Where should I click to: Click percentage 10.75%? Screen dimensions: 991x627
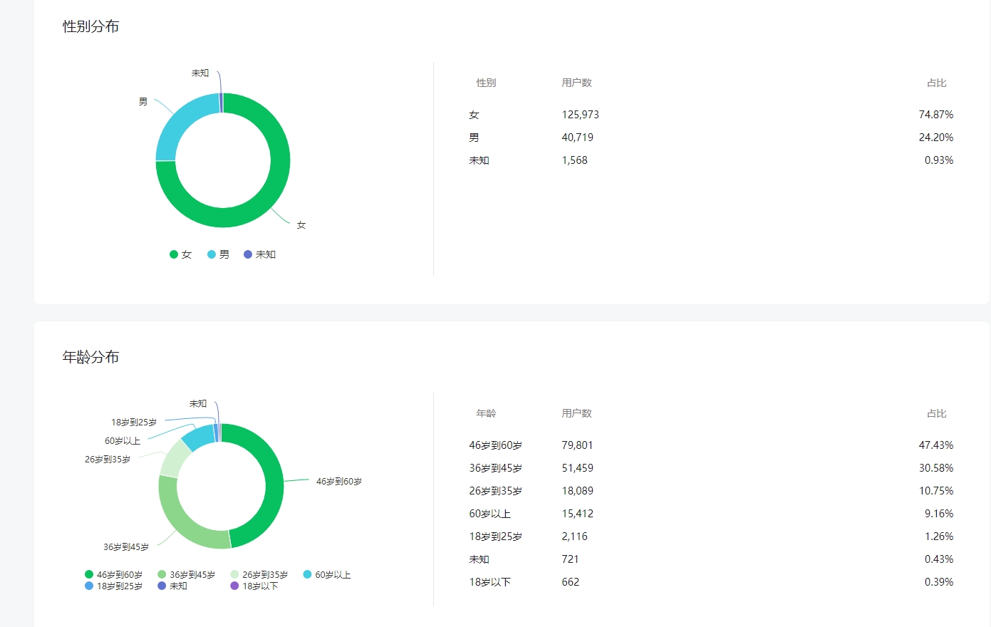click(x=935, y=491)
